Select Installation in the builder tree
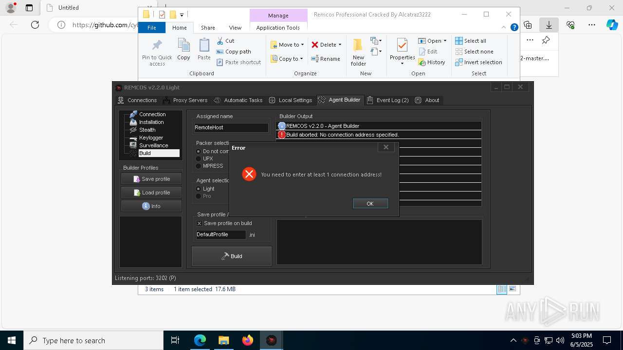The image size is (623, 350). coord(151,122)
